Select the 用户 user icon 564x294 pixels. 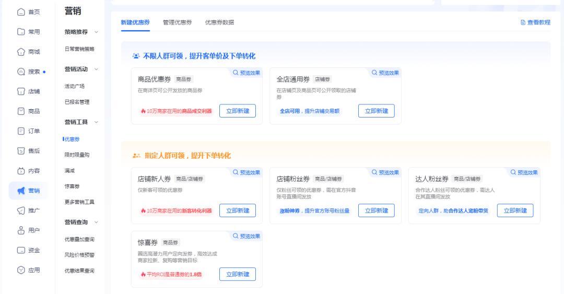[21, 230]
